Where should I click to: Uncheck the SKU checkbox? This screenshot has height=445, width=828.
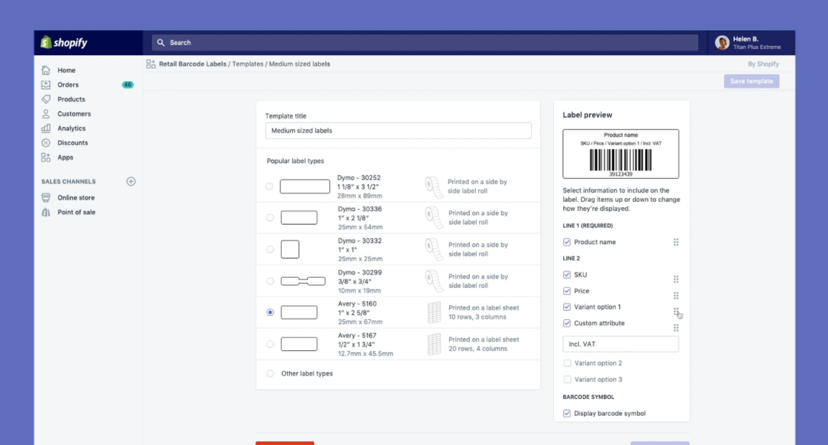(567, 275)
